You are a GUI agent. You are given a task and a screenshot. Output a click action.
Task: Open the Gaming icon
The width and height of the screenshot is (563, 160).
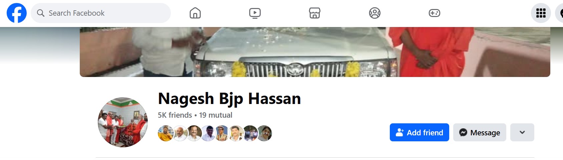[x=435, y=13]
